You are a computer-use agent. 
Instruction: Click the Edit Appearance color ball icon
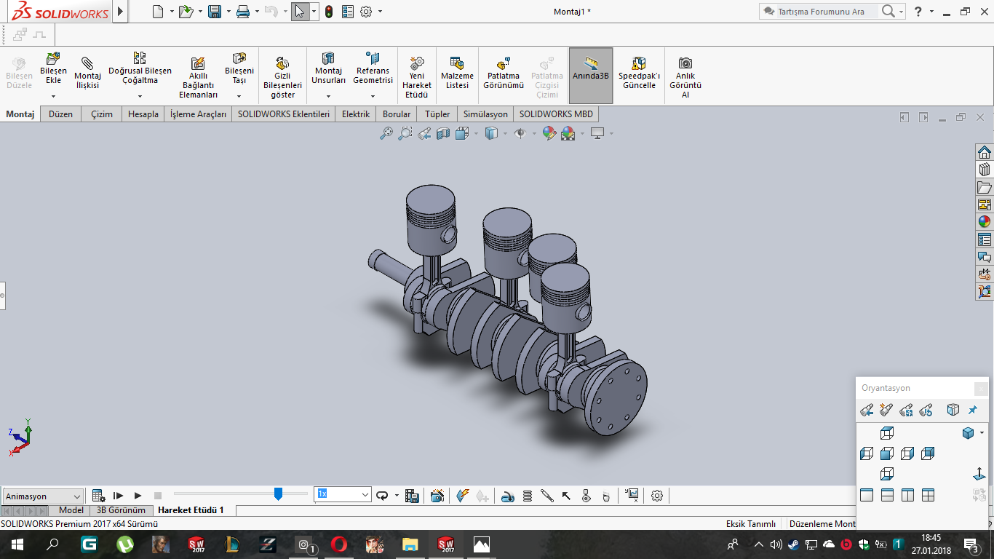click(x=549, y=133)
